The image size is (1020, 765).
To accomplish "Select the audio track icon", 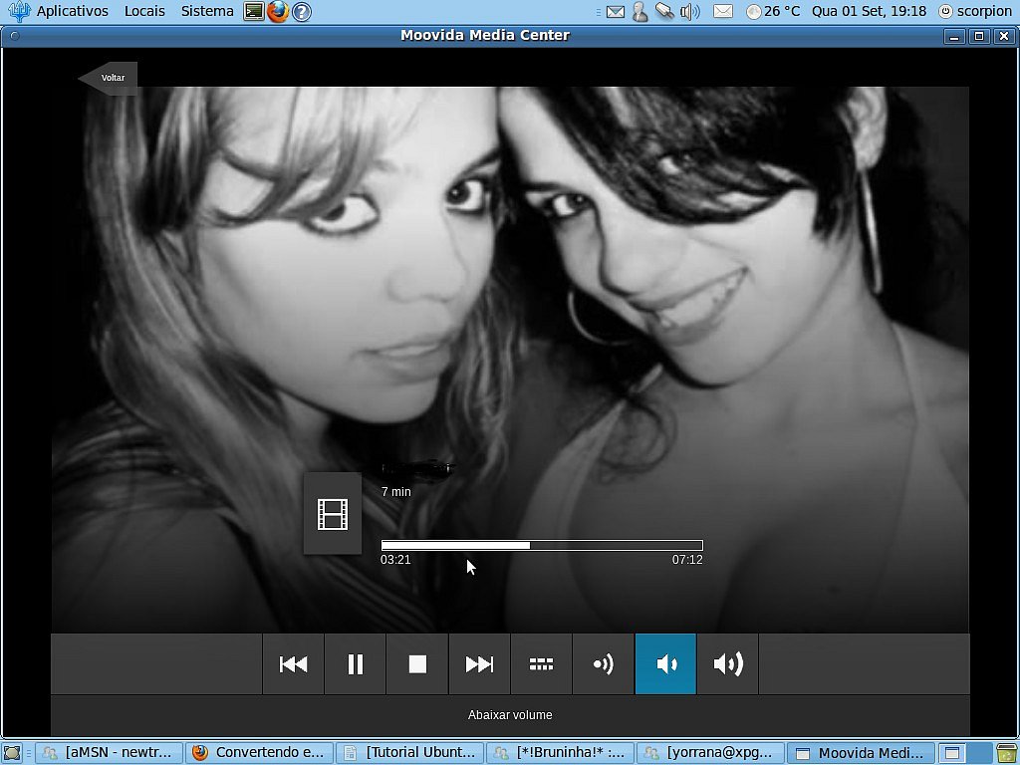I will coord(604,664).
